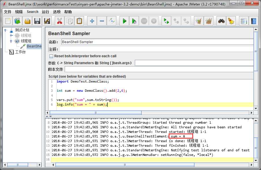Click Remote stop all icon
The width and height of the screenshot is (261, 170).
click(x=176, y=21)
